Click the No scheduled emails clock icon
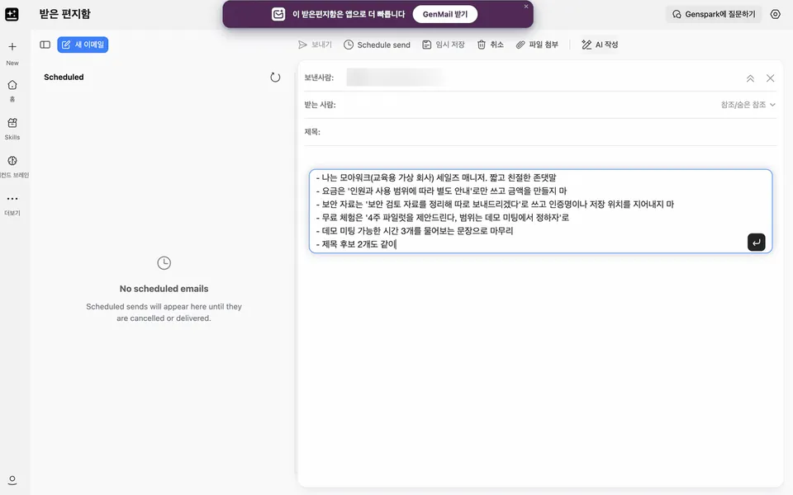The height and width of the screenshot is (495, 793). pyautogui.click(x=164, y=263)
